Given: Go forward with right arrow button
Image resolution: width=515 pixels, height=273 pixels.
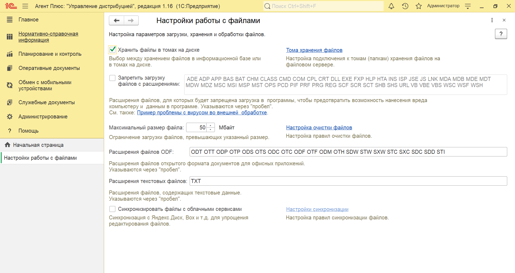Looking at the screenshot, I should (x=131, y=20).
